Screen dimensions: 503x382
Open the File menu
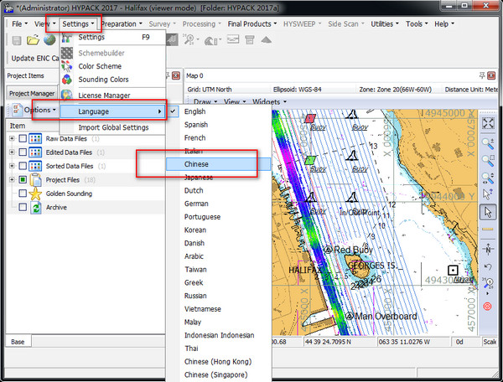tap(19, 24)
